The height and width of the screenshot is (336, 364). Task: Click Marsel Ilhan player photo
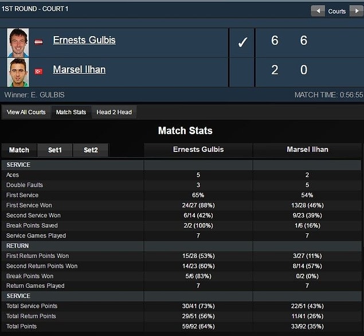(18, 72)
